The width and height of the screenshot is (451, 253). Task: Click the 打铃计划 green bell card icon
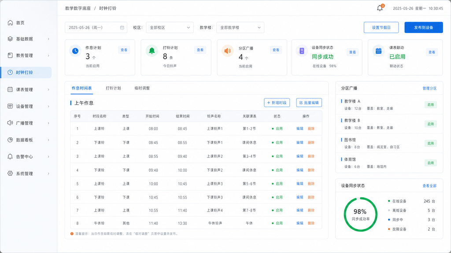pyautogui.click(x=152, y=51)
